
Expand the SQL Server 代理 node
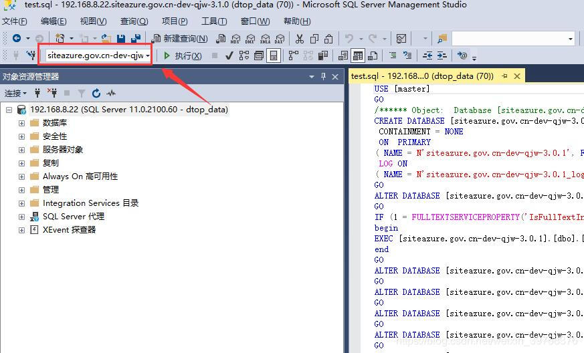pos(21,217)
